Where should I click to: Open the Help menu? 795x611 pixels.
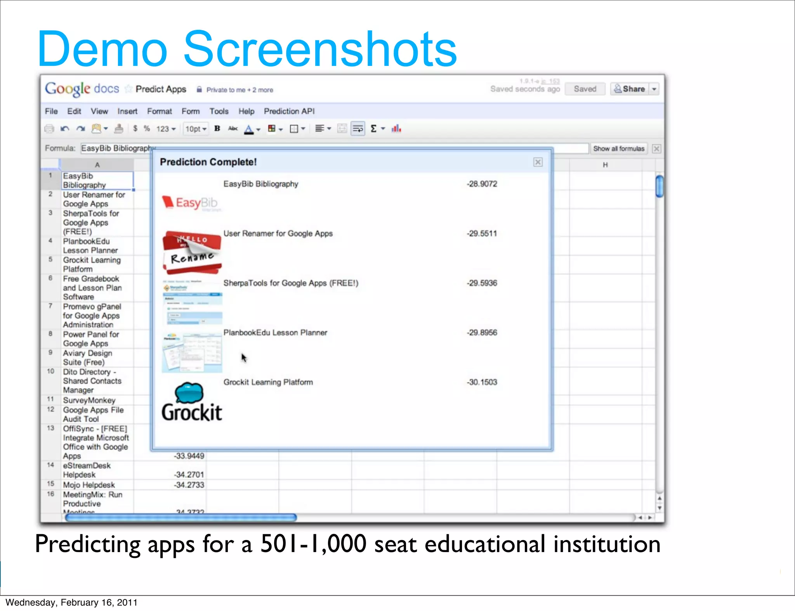246,111
